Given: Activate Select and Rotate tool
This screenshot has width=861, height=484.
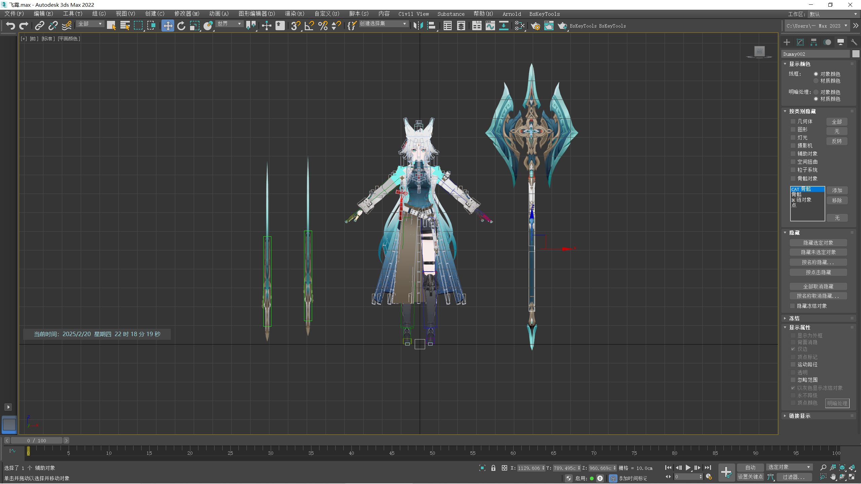Looking at the screenshot, I should [x=181, y=26].
